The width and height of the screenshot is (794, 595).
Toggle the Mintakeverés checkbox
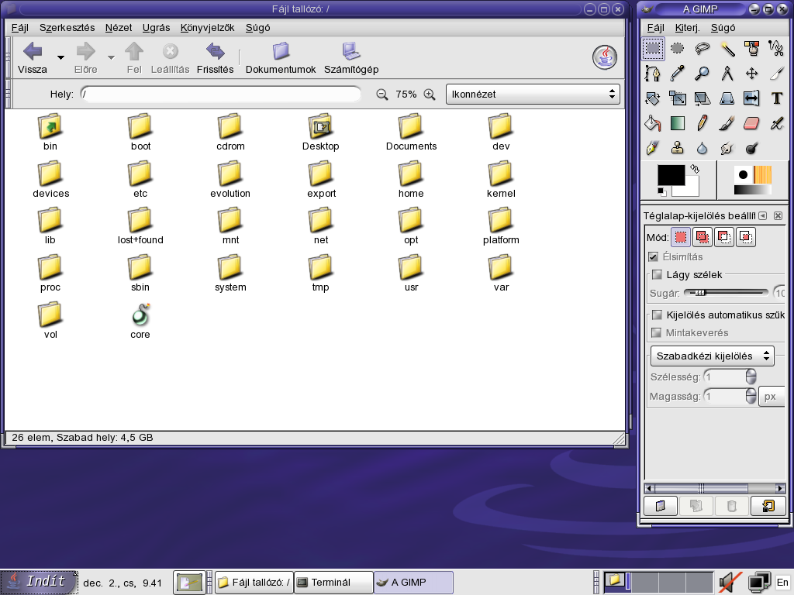[x=657, y=333]
